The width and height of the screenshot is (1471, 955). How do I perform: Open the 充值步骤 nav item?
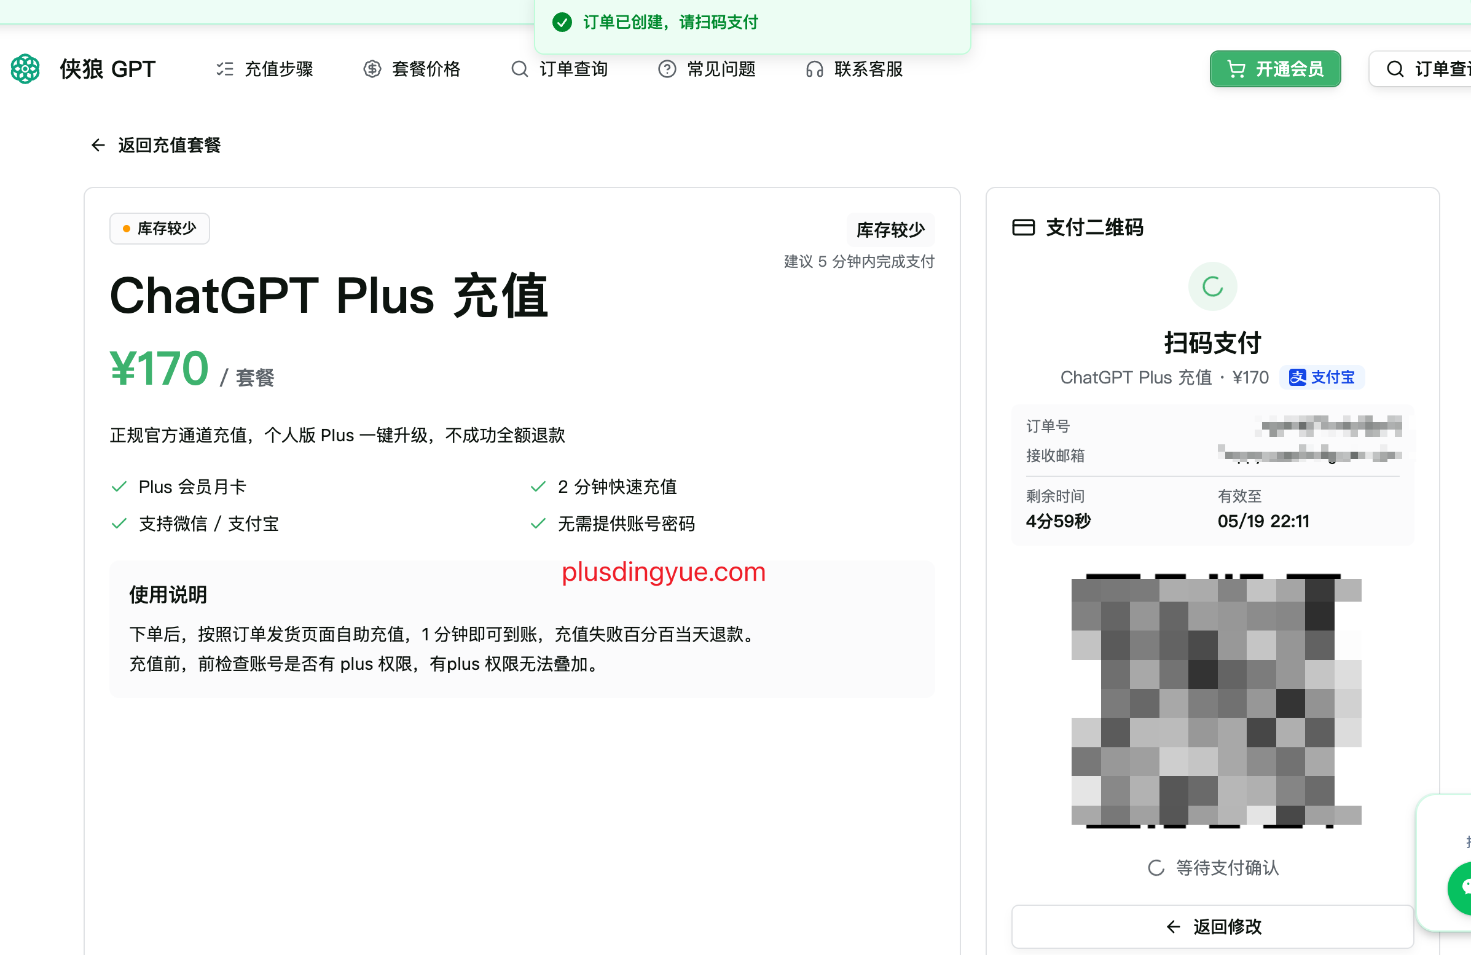pyautogui.click(x=264, y=69)
